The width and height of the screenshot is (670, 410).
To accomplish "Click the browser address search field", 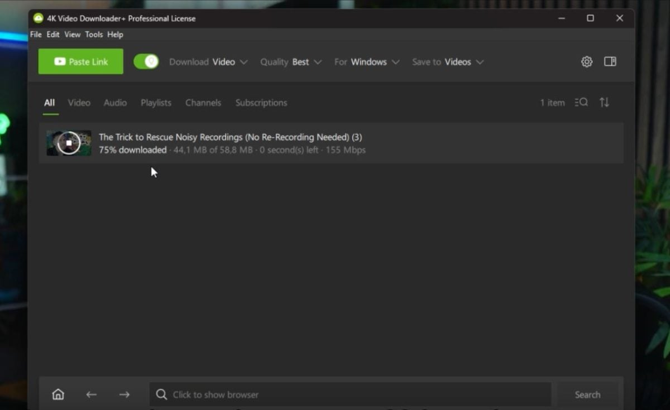I will [350, 394].
